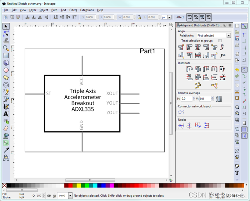Align left edges of objects
The width and height of the screenshot is (250, 201).
click(189, 47)
